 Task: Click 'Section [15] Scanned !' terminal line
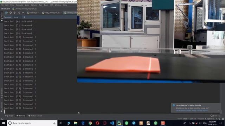[20, 57]
